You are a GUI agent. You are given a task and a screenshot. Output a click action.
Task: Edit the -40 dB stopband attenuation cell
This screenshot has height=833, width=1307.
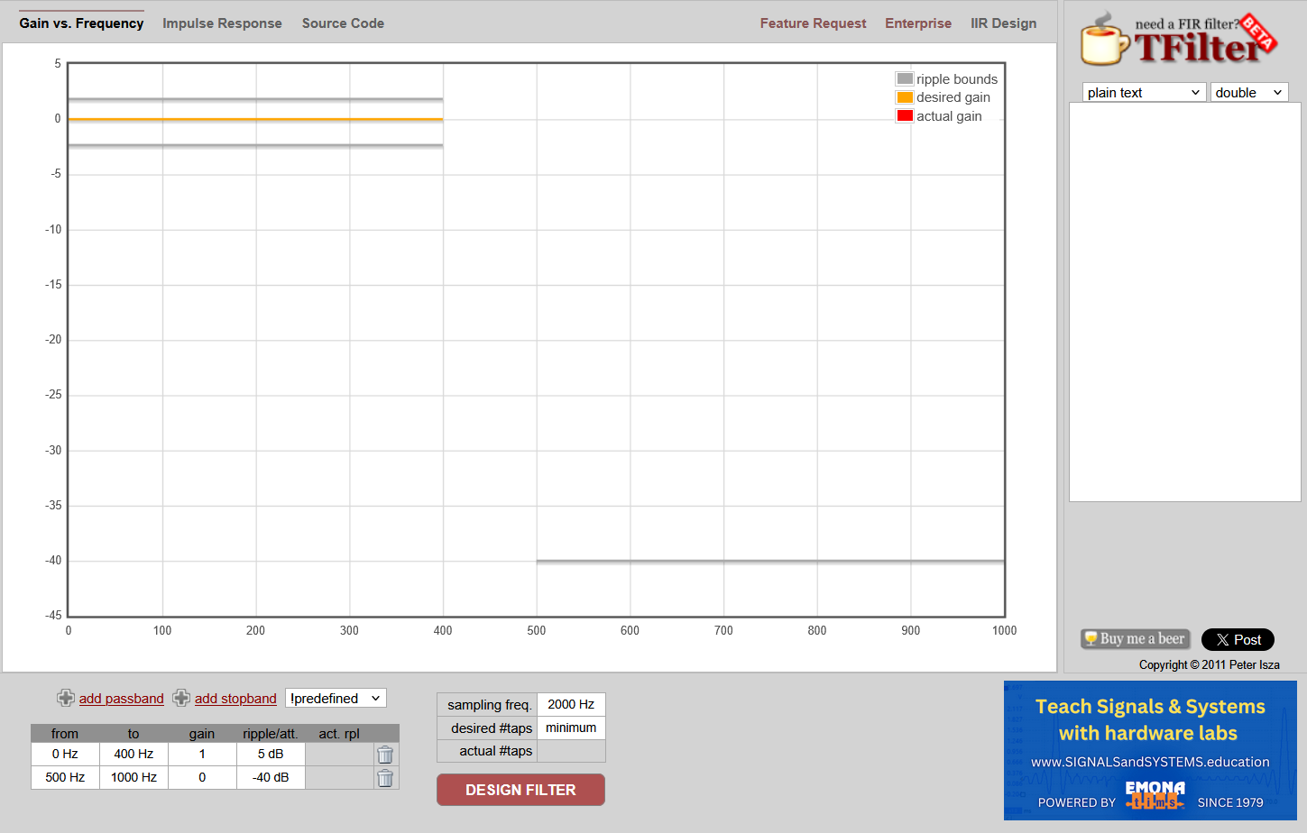point(271,777)
